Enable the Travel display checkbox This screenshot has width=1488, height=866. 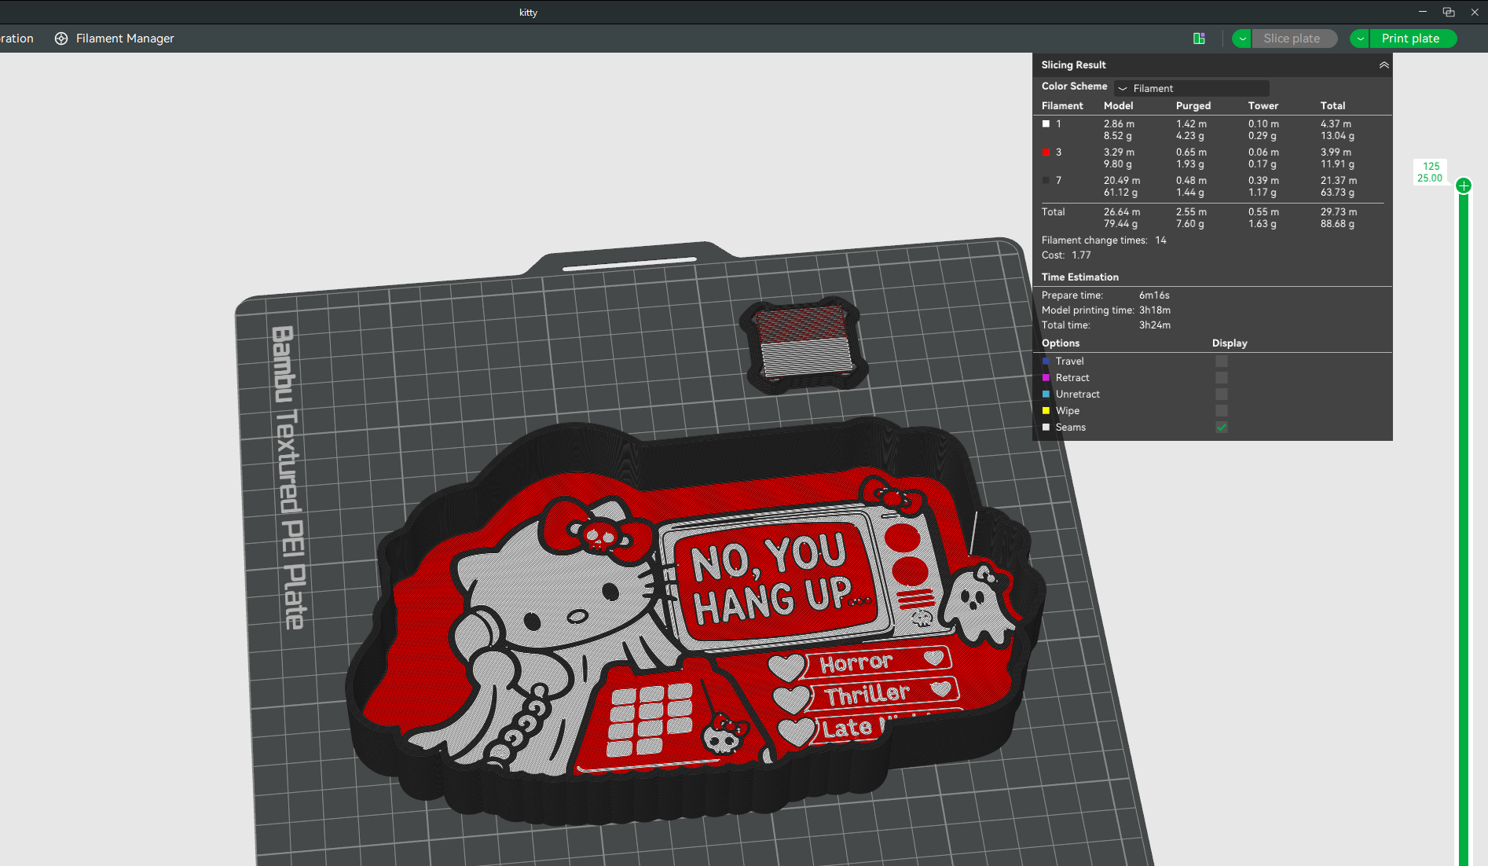pyautogui.click(x=1222, y=361)
